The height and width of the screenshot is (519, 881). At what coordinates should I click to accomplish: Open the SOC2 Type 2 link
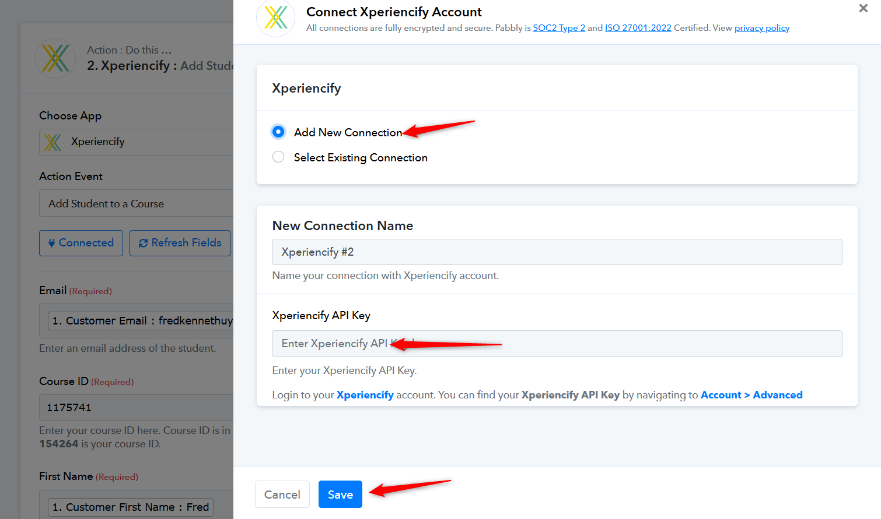click(558, 28)
